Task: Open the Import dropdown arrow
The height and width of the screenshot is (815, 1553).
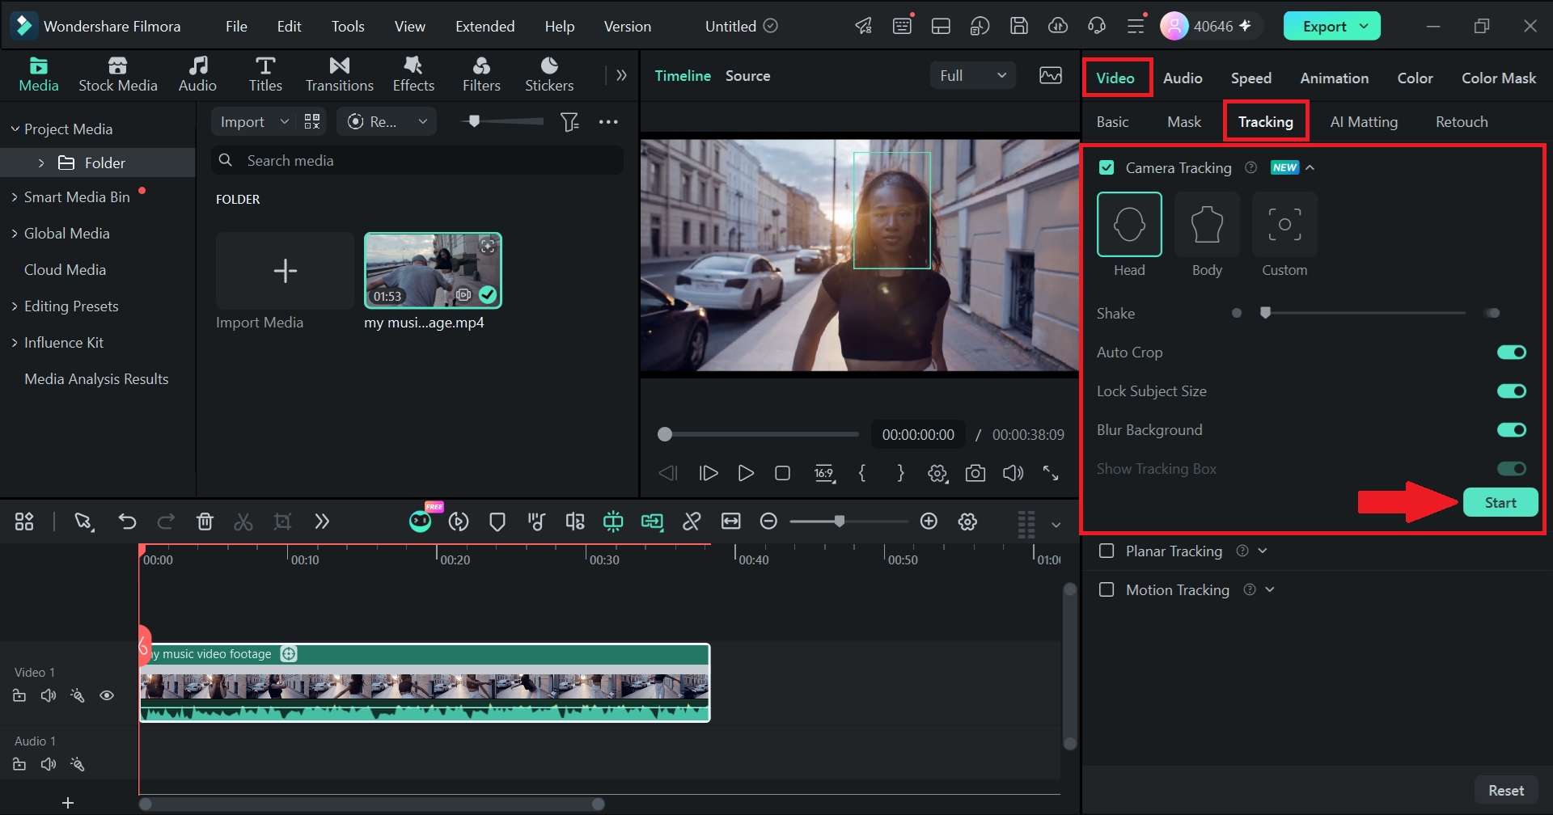Action: pos(284,121)
